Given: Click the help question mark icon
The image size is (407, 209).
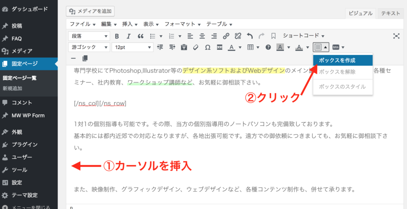Looking at the screenshot, I should [268, 47].
